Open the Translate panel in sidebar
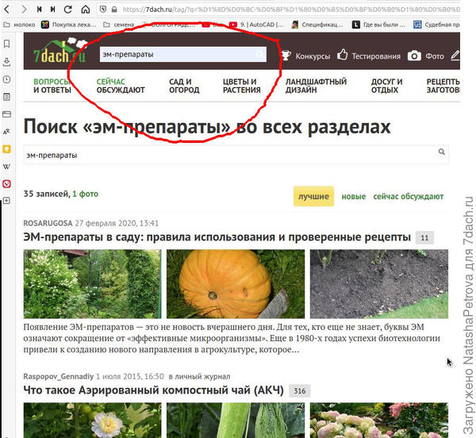Screen dimensions: 476x438 (6, 132)
